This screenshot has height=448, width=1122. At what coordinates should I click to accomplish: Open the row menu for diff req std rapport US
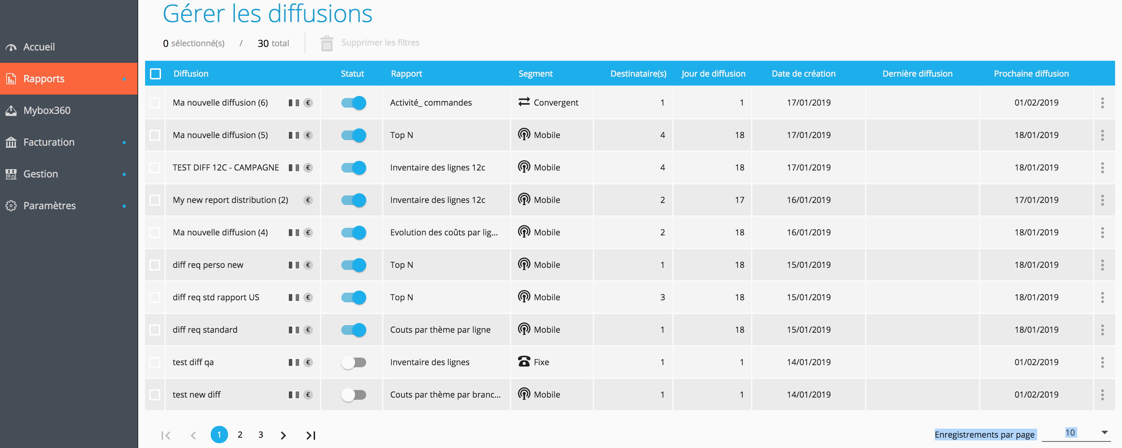1102,298
